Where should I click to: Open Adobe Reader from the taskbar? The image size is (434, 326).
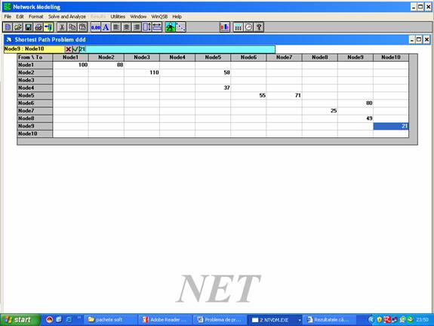165,320
